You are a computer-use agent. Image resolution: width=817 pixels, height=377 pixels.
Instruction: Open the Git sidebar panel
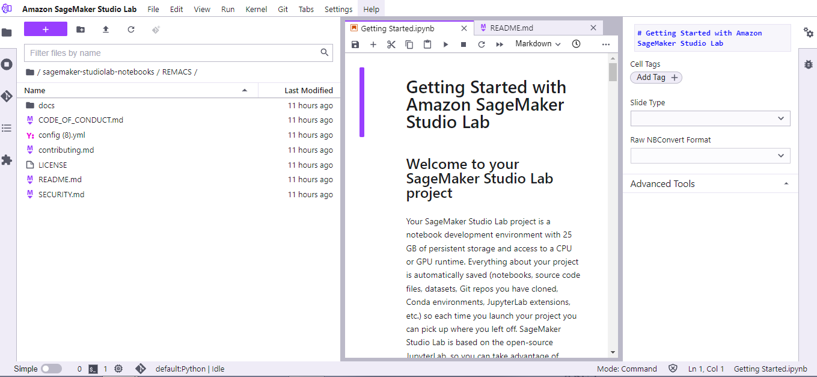pos(7,96)
